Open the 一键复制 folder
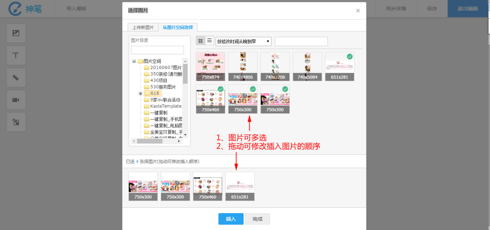490x230 pixels. coord(159,113)
